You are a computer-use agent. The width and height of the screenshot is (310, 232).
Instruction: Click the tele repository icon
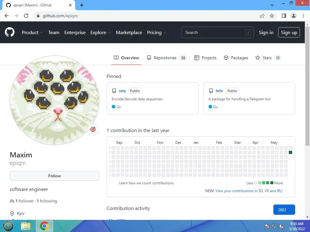[x=211, y=91]
